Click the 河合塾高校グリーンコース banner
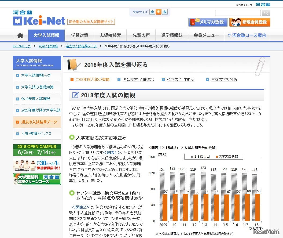Image resolution: width=283 pixels, height=238 pixels. 37,179
